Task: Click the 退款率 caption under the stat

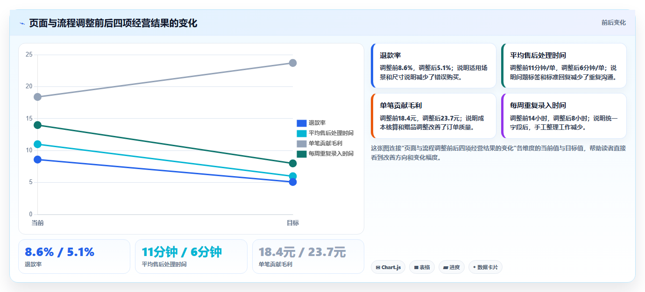Action: click(x=33, y=264)
